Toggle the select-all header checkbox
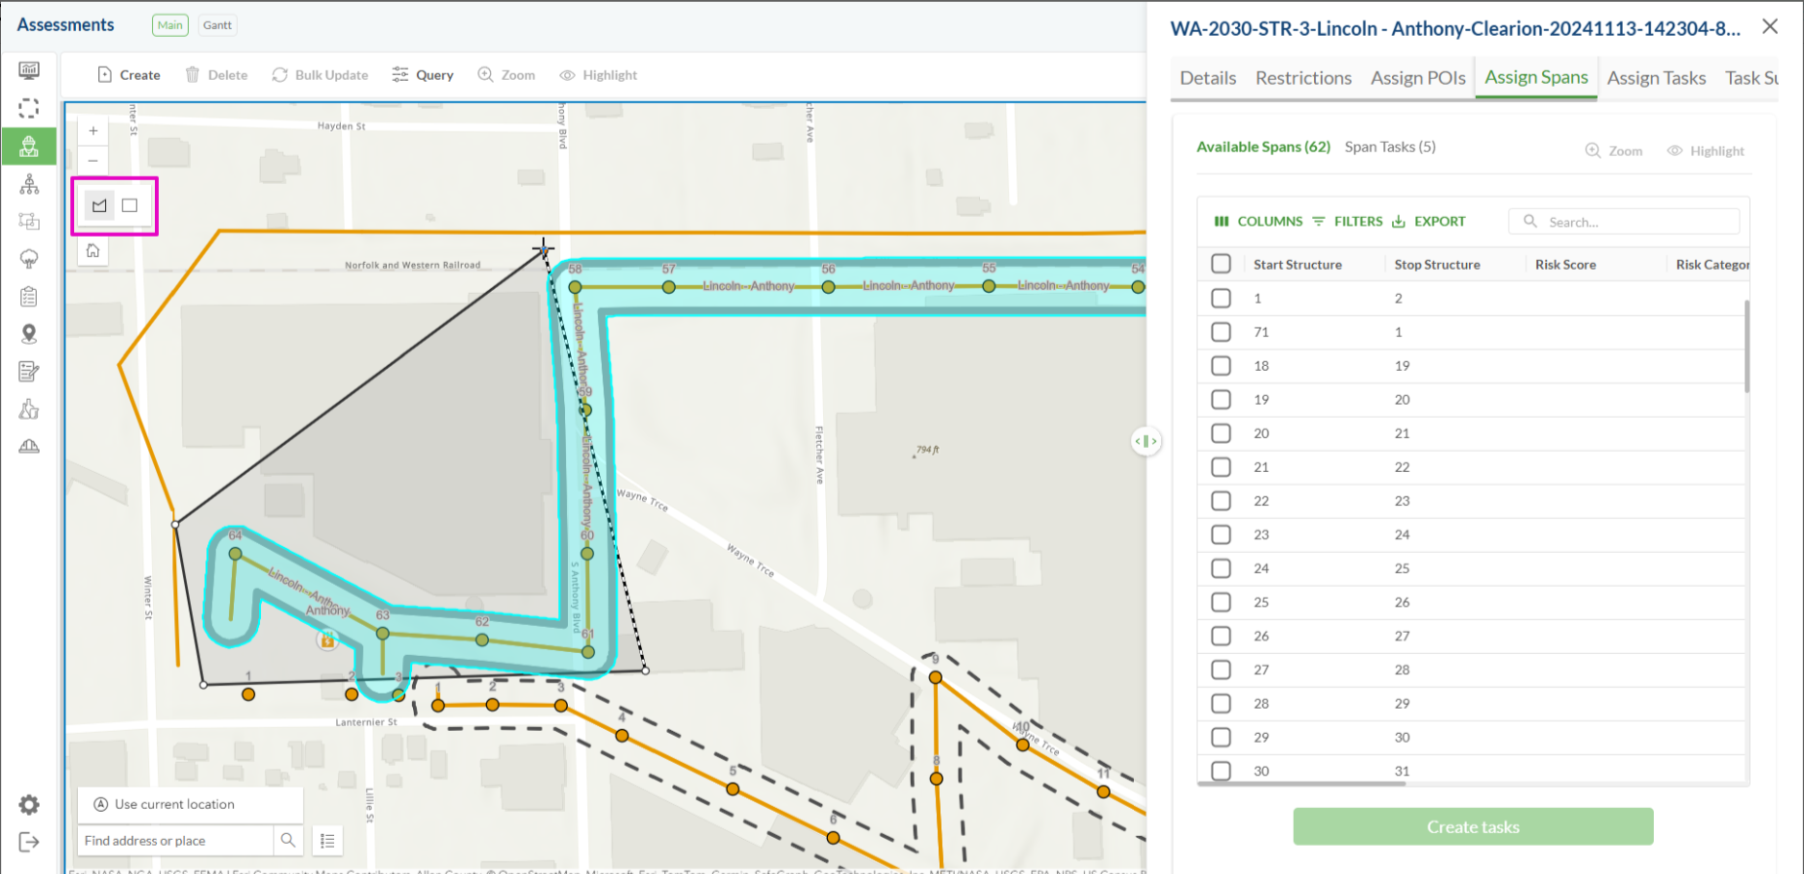Viewport: 1804px width, 874px height. [x=1221, y=264]
